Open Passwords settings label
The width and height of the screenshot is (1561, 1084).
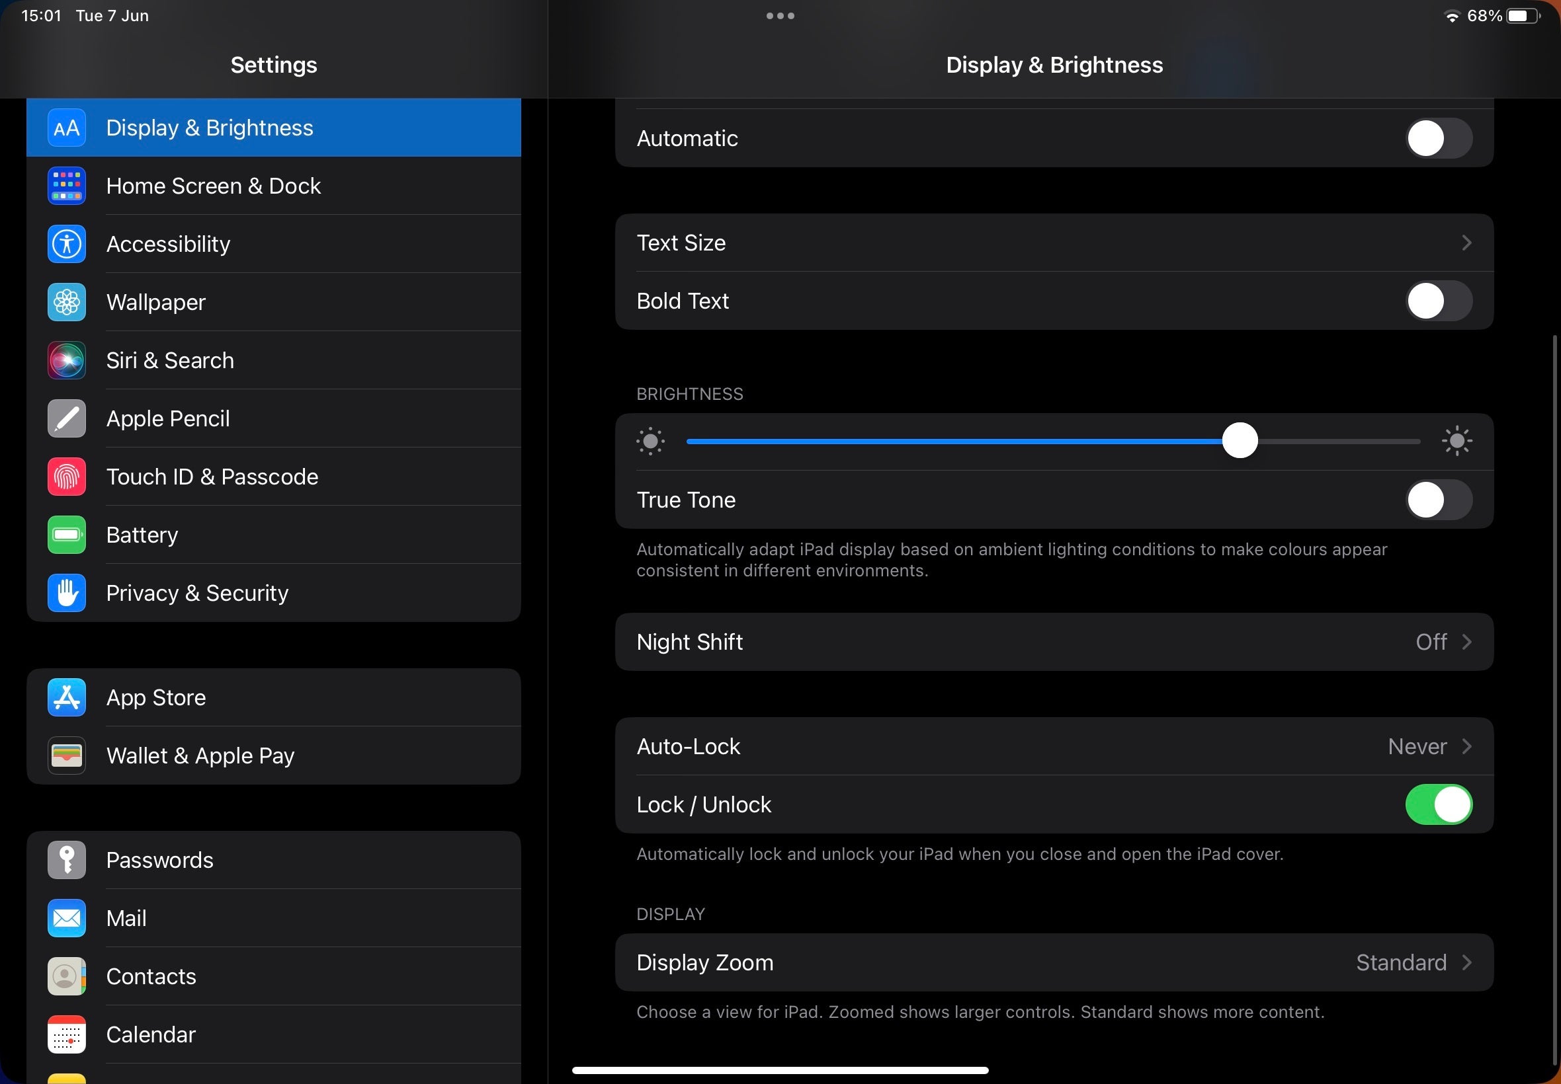coord(159,861)
